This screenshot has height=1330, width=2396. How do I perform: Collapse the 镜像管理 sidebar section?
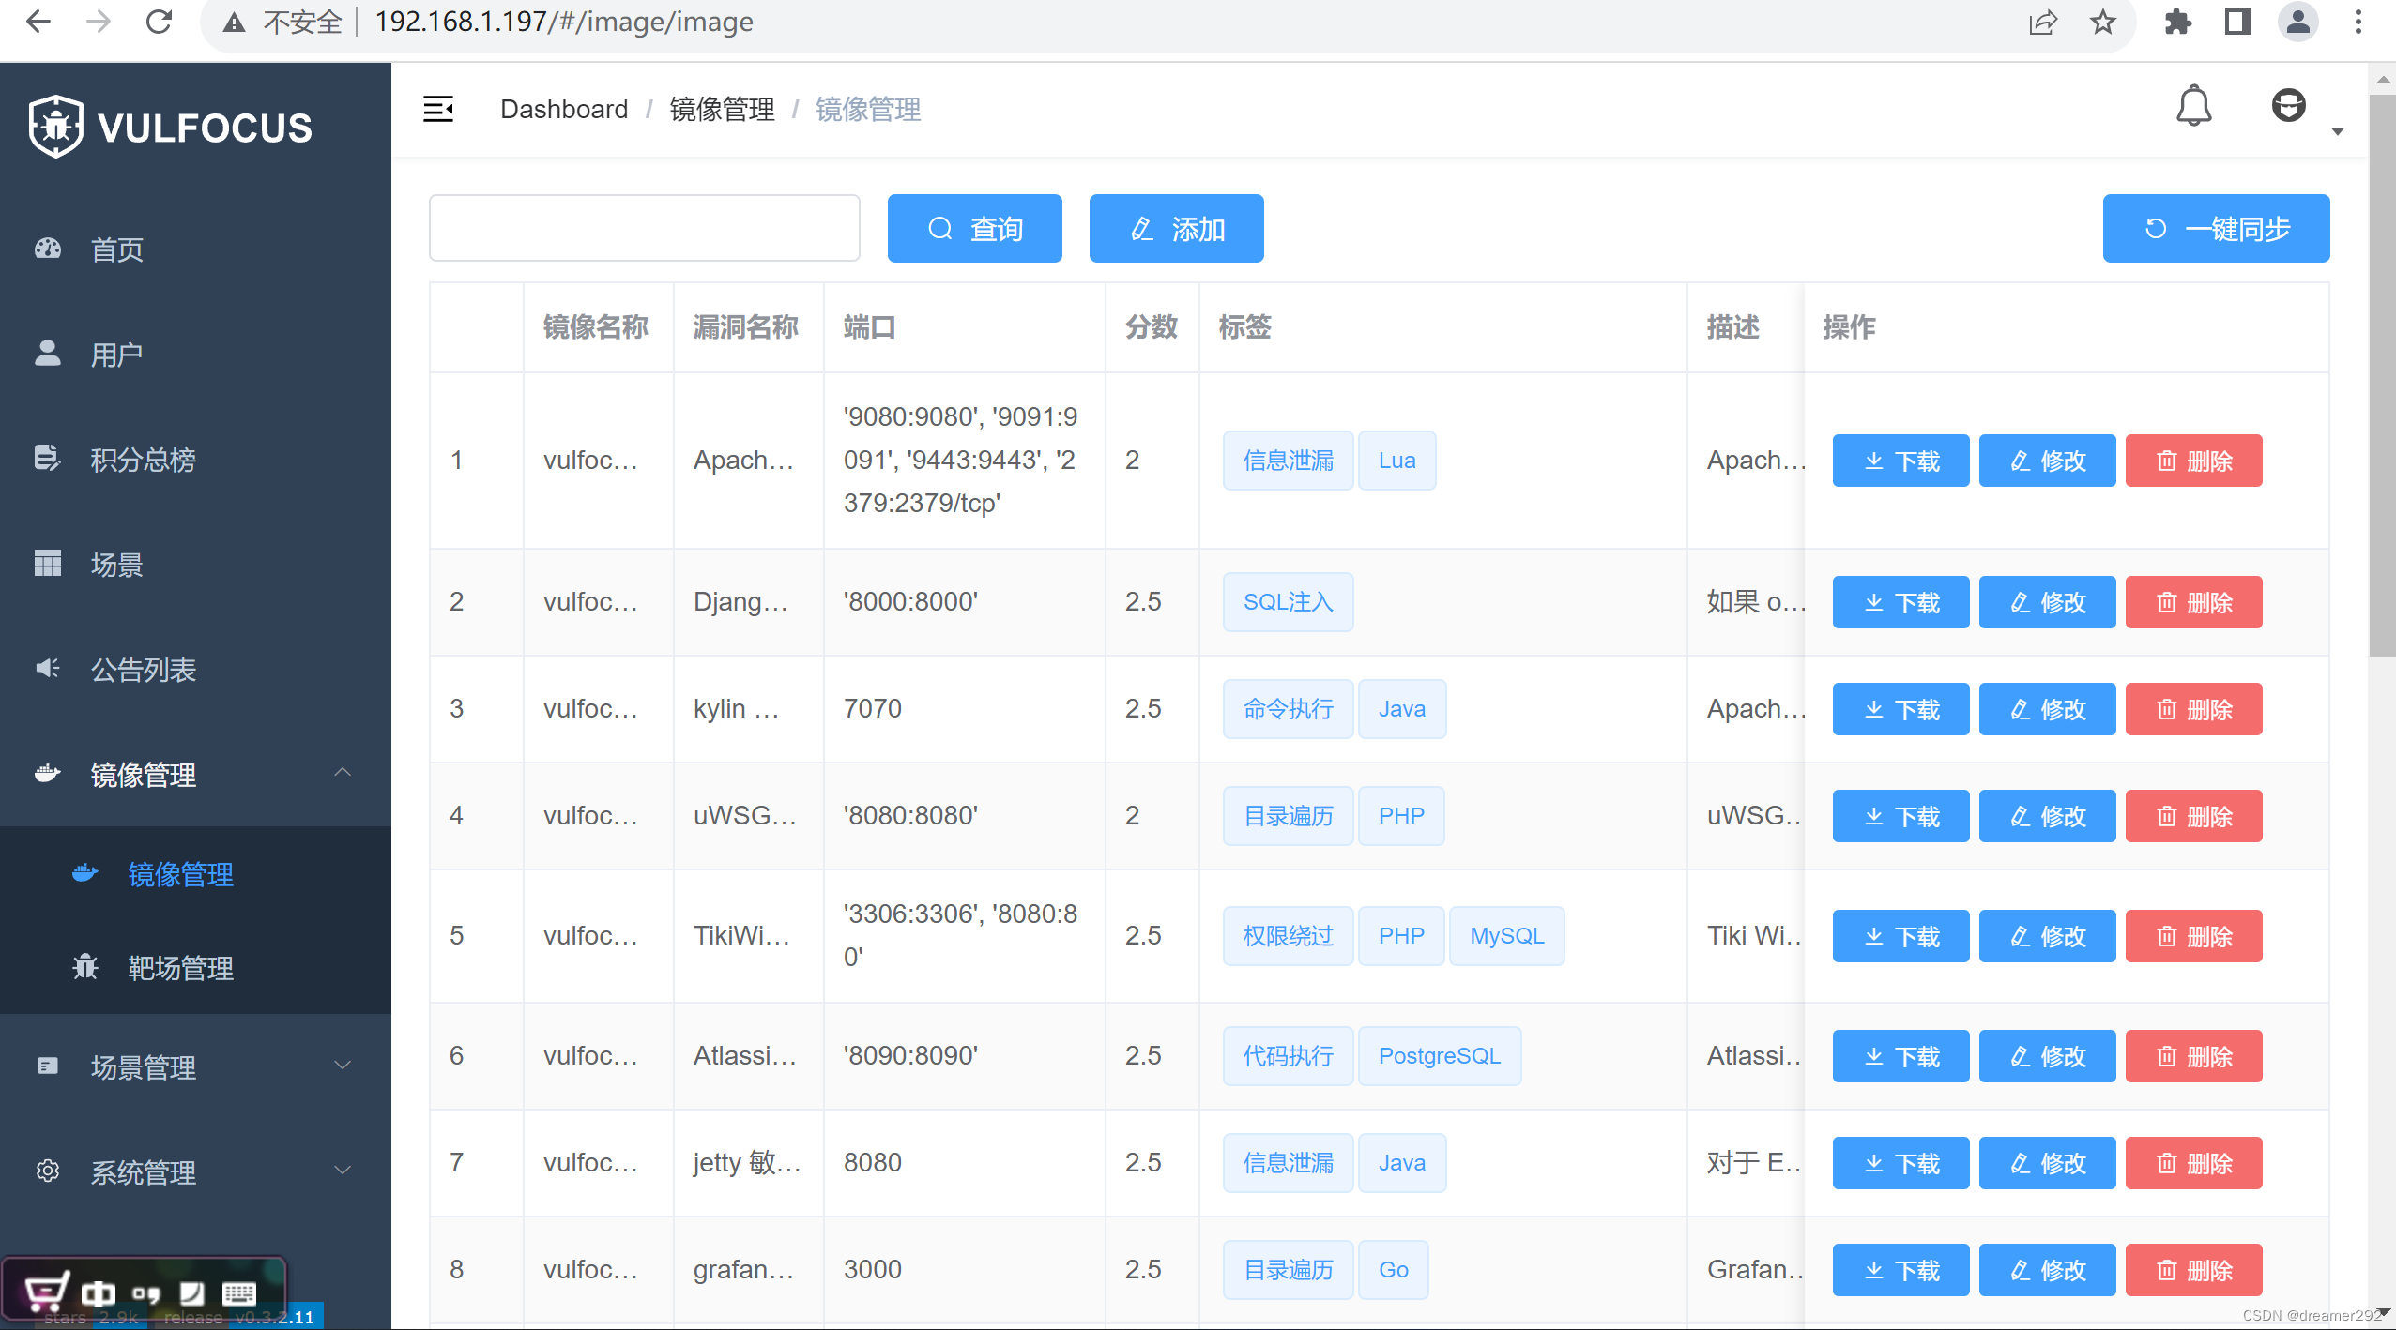coord(343,773)
